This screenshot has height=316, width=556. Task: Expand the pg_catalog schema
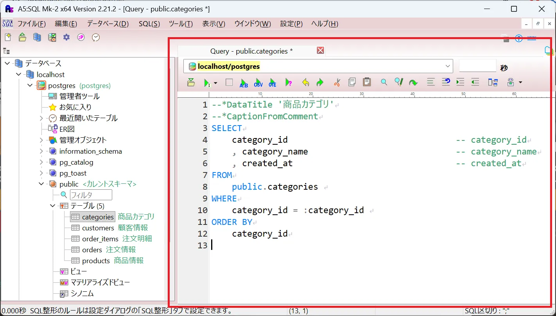point(41,162)
